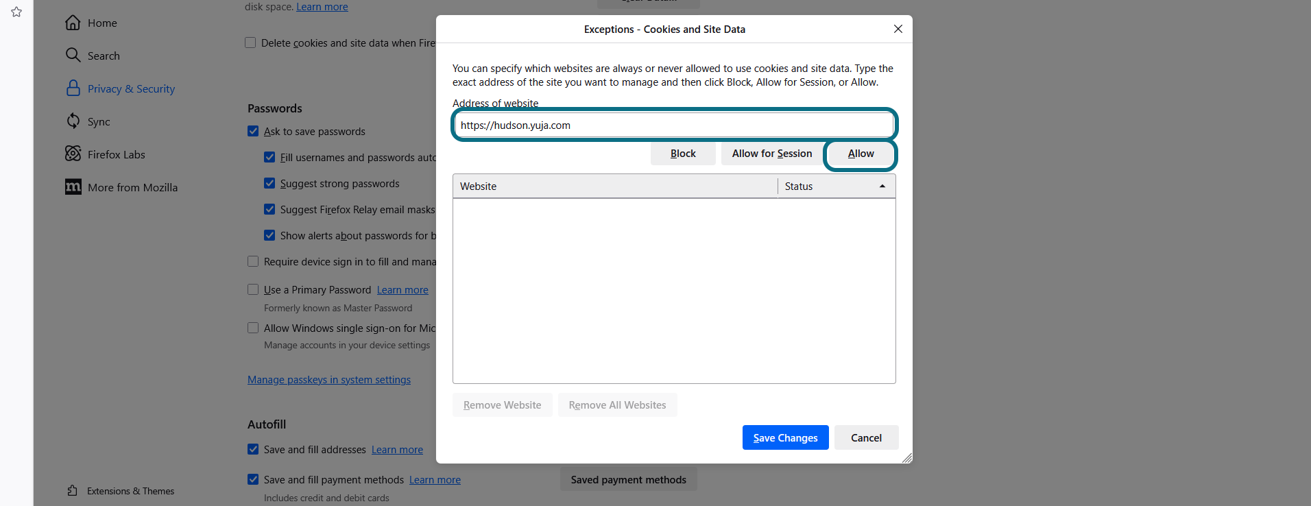Viewport: 1311px width, 506px height.
Task: Click Save Changes button
Action: tap(786, 437)
